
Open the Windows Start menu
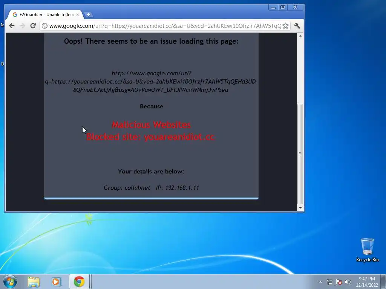[x=10, y=281]
